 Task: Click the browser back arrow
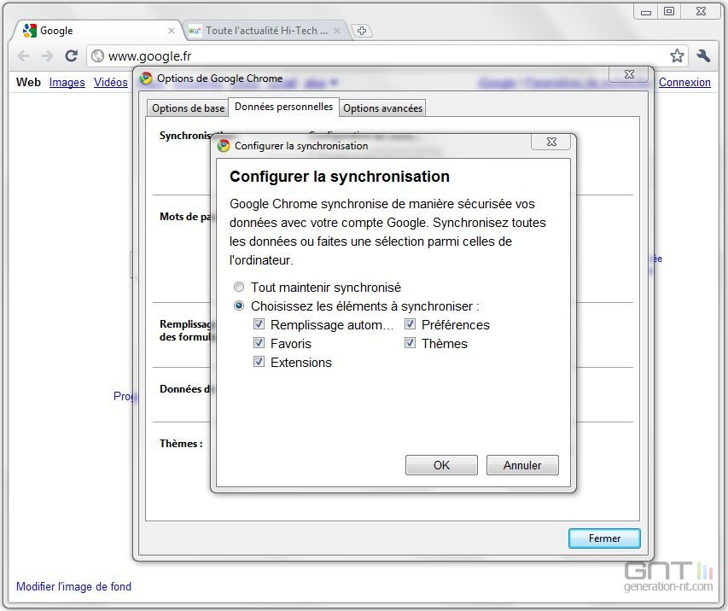pos(23,56)
